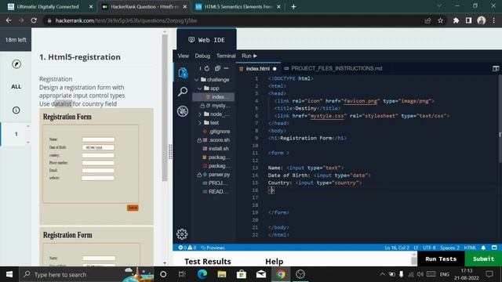The width and height of the screenshot is (502, 282).
Task: Open the notifications bell in status bar
Action: click(x=483, y=248)
